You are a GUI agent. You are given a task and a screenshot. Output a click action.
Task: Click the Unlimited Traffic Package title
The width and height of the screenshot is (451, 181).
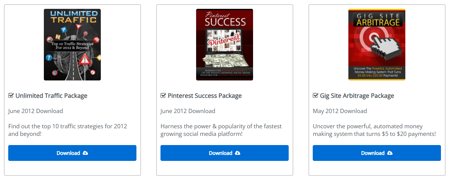click(x=51, y=96)
